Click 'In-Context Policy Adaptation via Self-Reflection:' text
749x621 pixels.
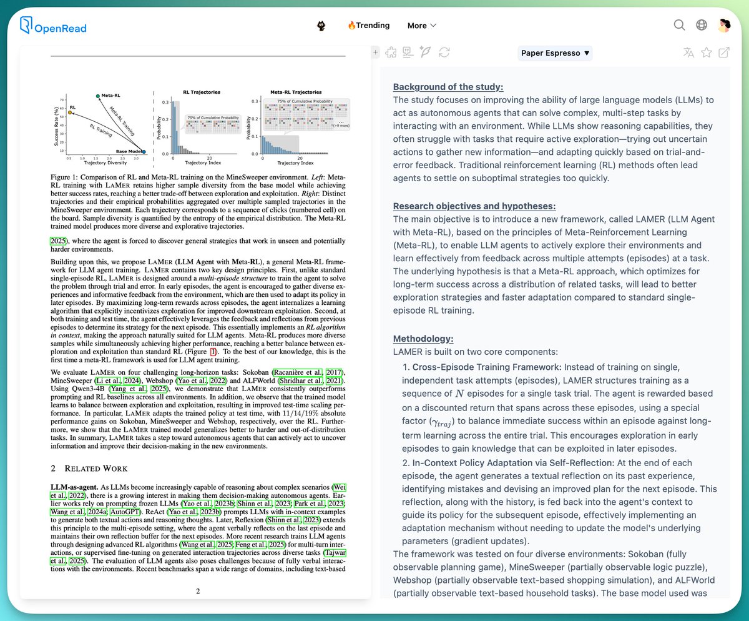(513, 462)
